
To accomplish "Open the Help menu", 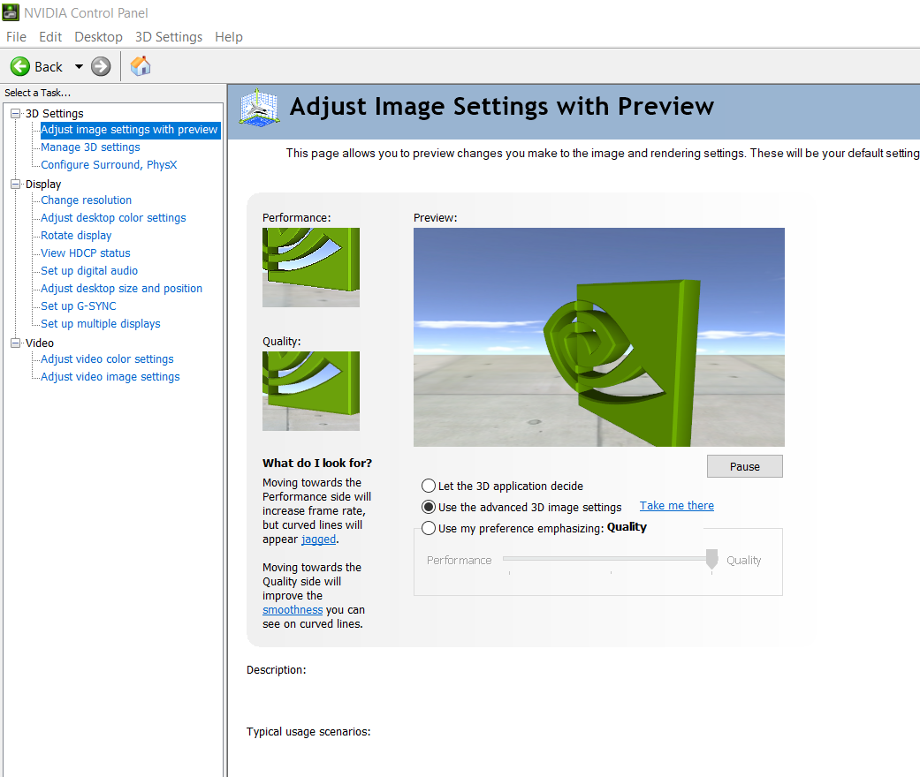I will pos(229,37).
